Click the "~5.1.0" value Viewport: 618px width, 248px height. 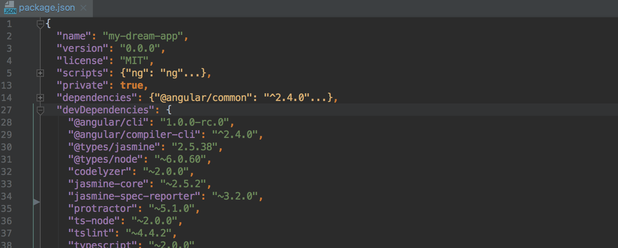[171, 209]
